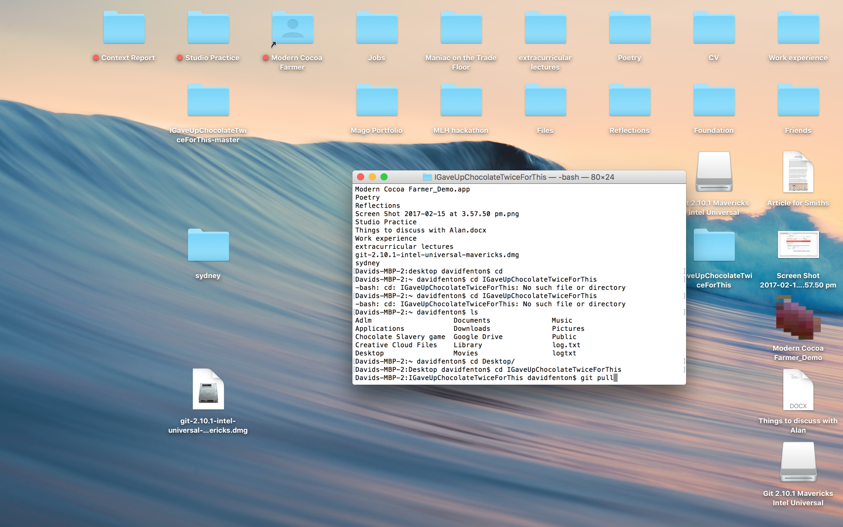Screen dimensions: 843x527
Task: Select Things to discuss with Alan document
Action: click(x=798, y=390)
